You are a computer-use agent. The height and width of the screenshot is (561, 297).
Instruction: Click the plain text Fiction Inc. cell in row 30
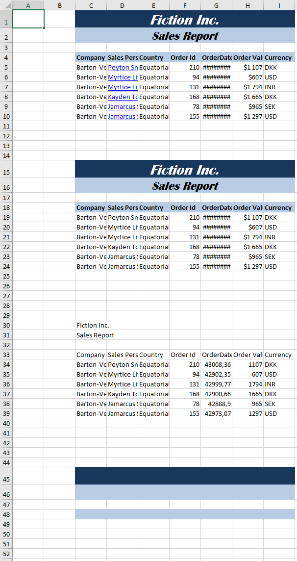(x=93, y=325)
